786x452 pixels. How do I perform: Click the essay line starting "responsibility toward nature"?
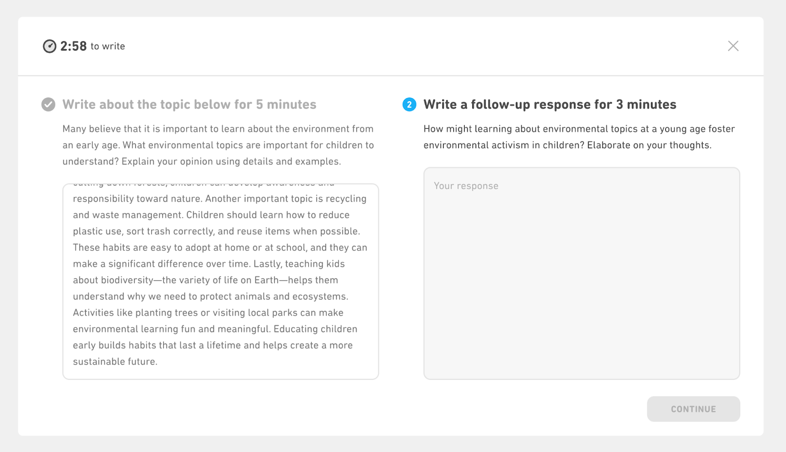click(x=220, y=199)
